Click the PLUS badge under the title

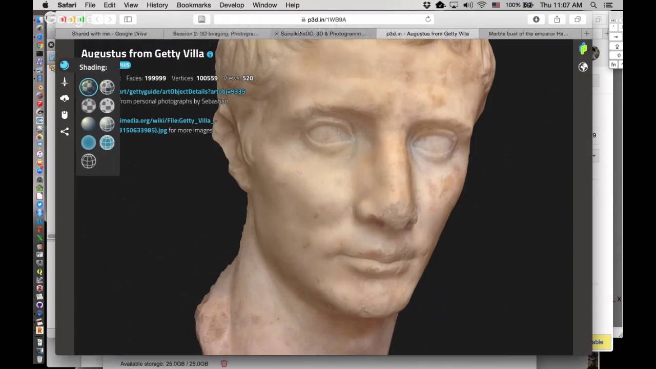pos(125,65)
